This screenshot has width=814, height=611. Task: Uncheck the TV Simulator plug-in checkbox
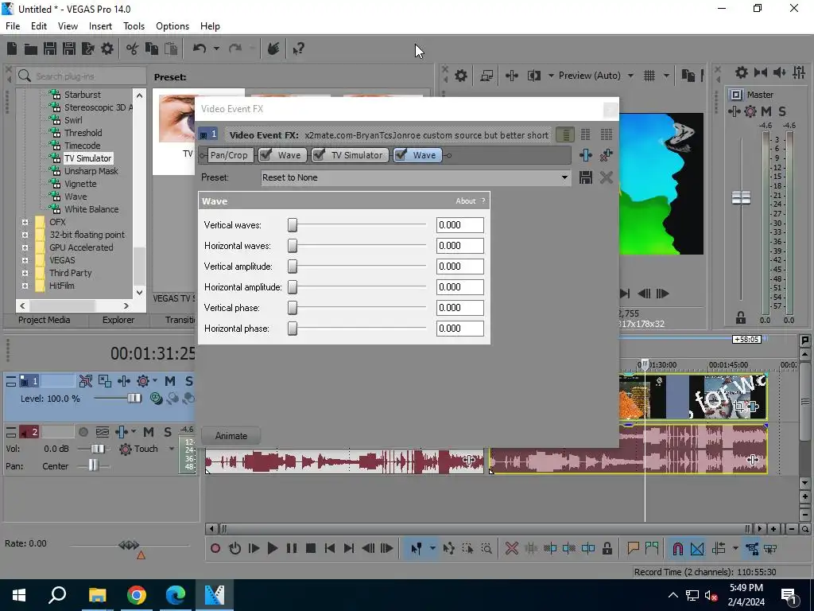(x=319, y=155)
